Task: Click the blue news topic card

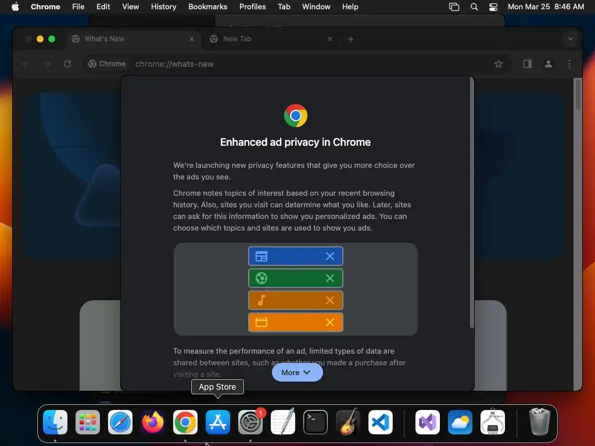Action: (296, 256)
